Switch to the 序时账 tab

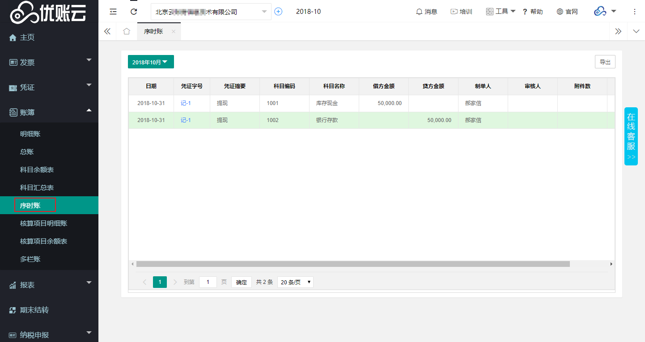click(x=153, y=32)
